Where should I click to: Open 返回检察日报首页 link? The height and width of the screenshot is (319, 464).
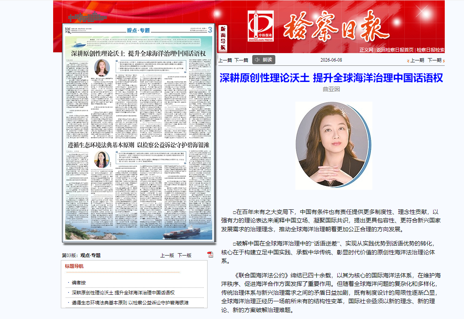pos(395,50)
